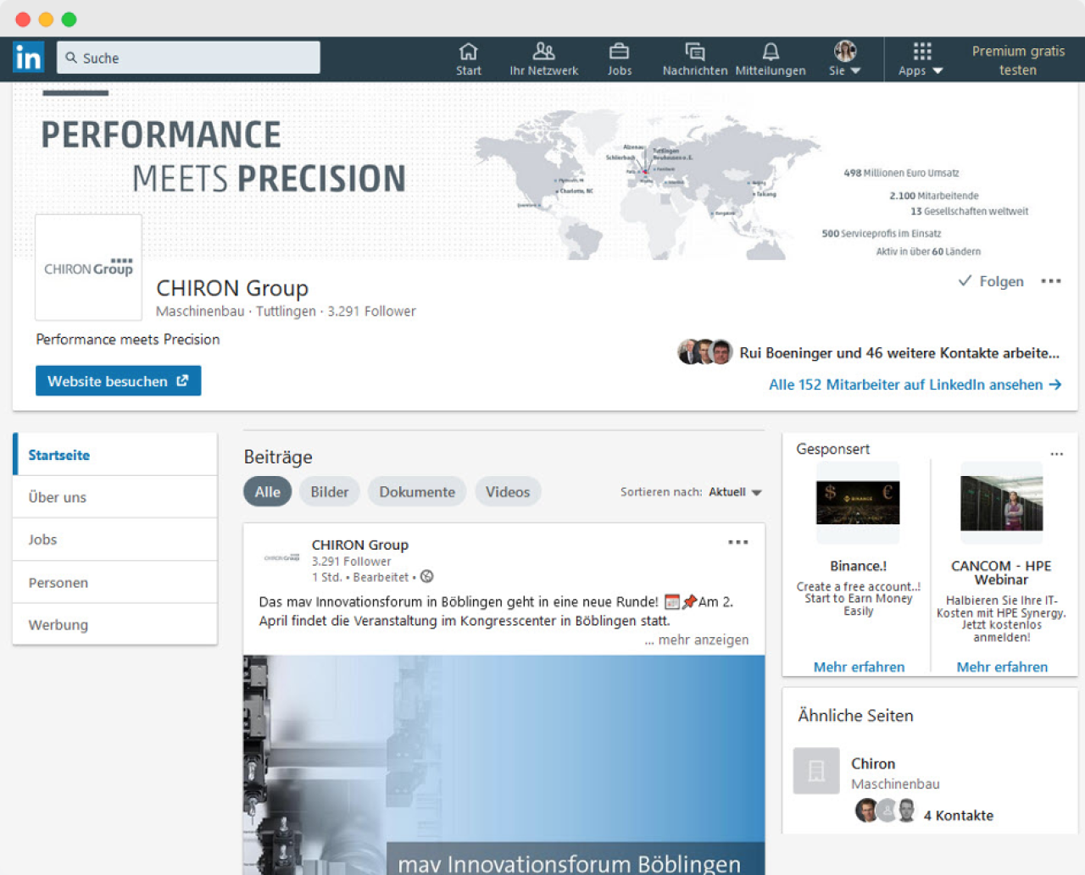Open the Personen sidebar tab
Viewport: 1085px width, 875px height.
[x=115, y=583]
